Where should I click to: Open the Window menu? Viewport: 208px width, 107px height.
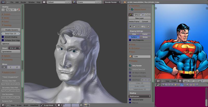pyautogui.click(x=31, y=2)
